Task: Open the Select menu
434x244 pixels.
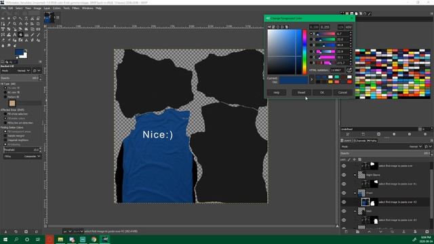Action: point(19,8)
